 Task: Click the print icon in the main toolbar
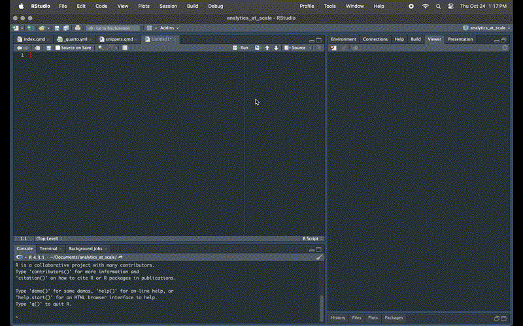(x=78, y=28)
